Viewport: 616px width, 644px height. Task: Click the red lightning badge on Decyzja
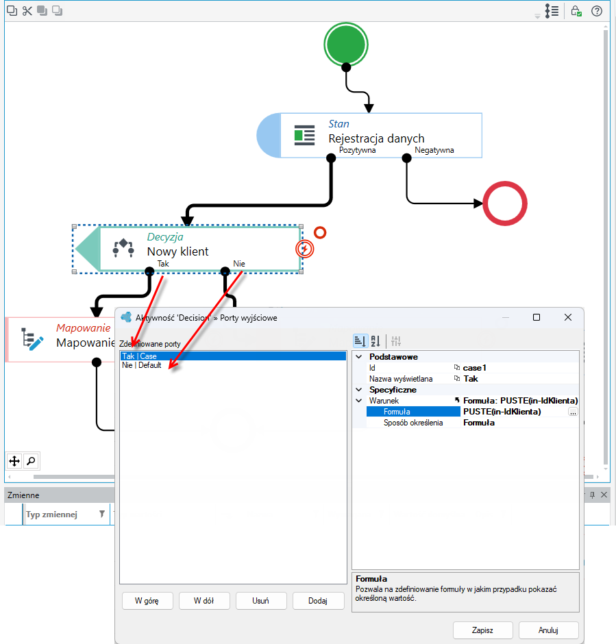click(x=305, y=249)
